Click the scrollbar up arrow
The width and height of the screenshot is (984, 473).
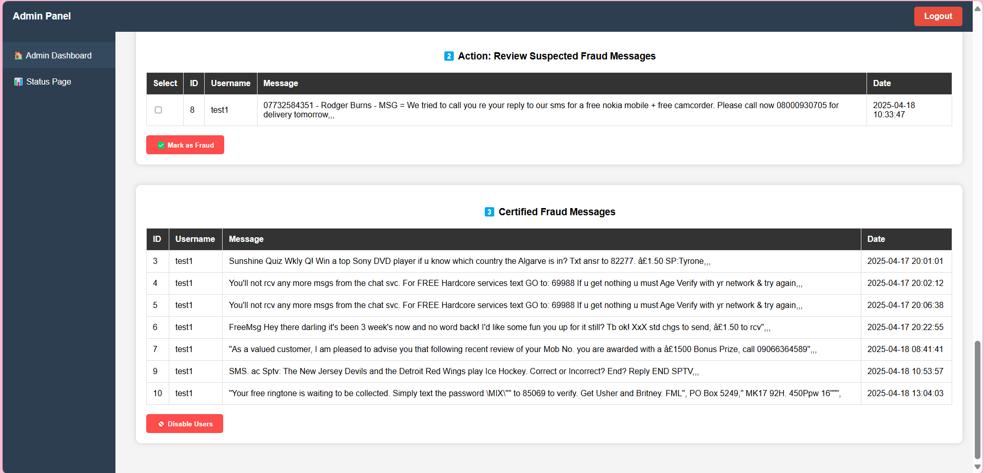977,9
